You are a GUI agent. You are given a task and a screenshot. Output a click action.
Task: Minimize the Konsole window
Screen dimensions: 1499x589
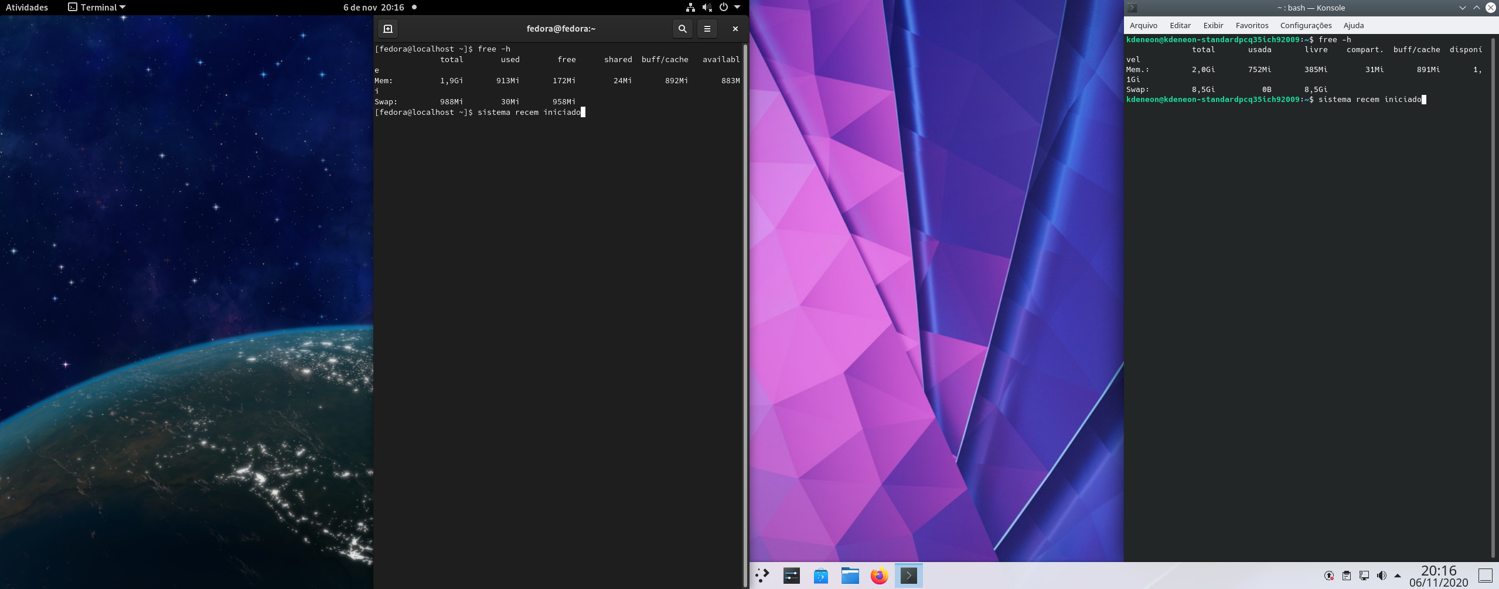(1462, 8)
